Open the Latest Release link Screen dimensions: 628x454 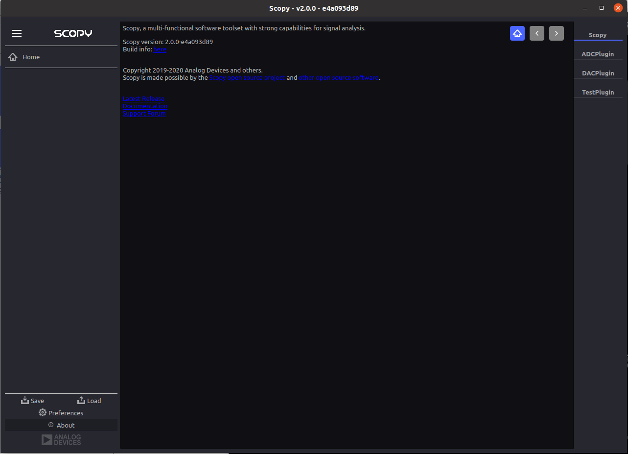click(144, 99)
